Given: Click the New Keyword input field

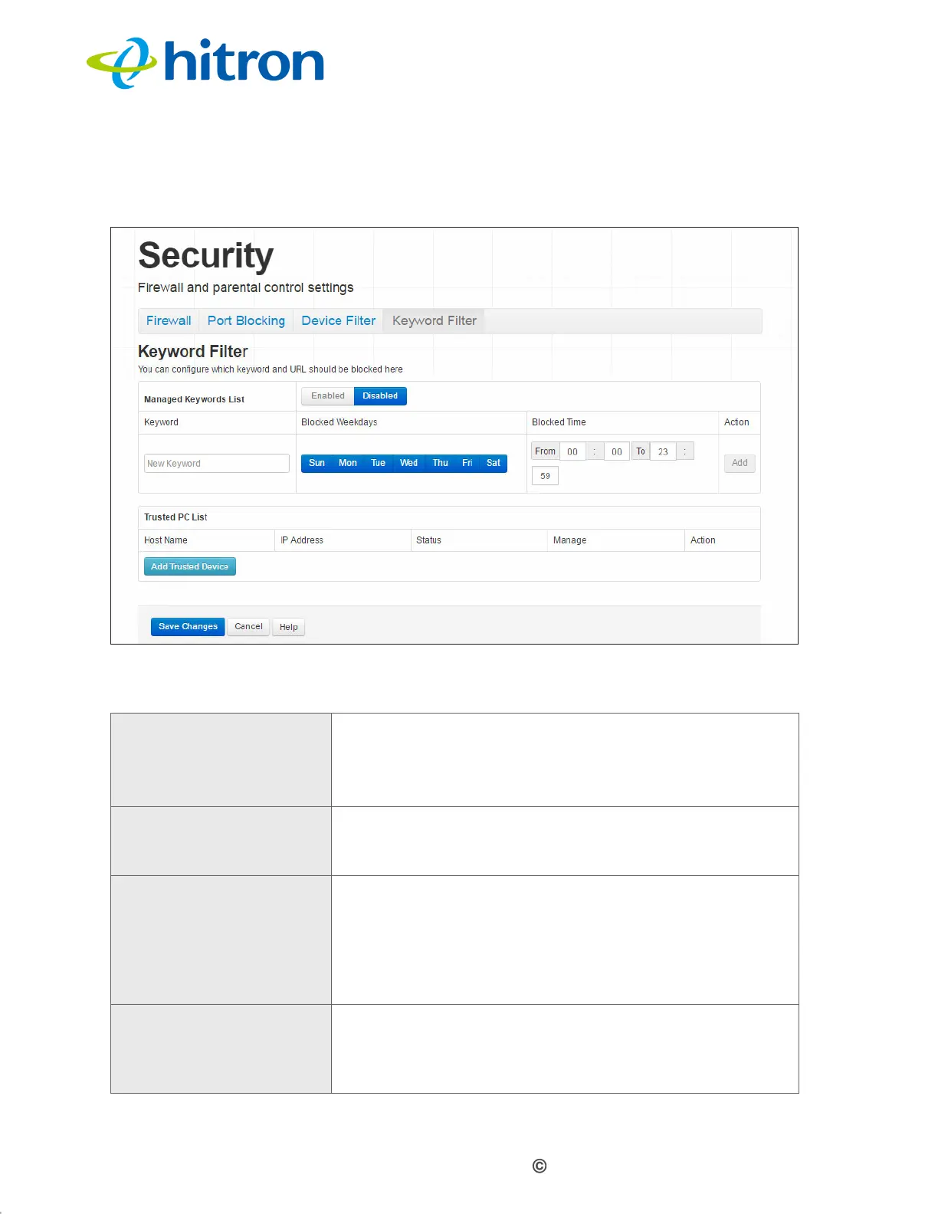Looking at the screenshot, I should 217,464.
